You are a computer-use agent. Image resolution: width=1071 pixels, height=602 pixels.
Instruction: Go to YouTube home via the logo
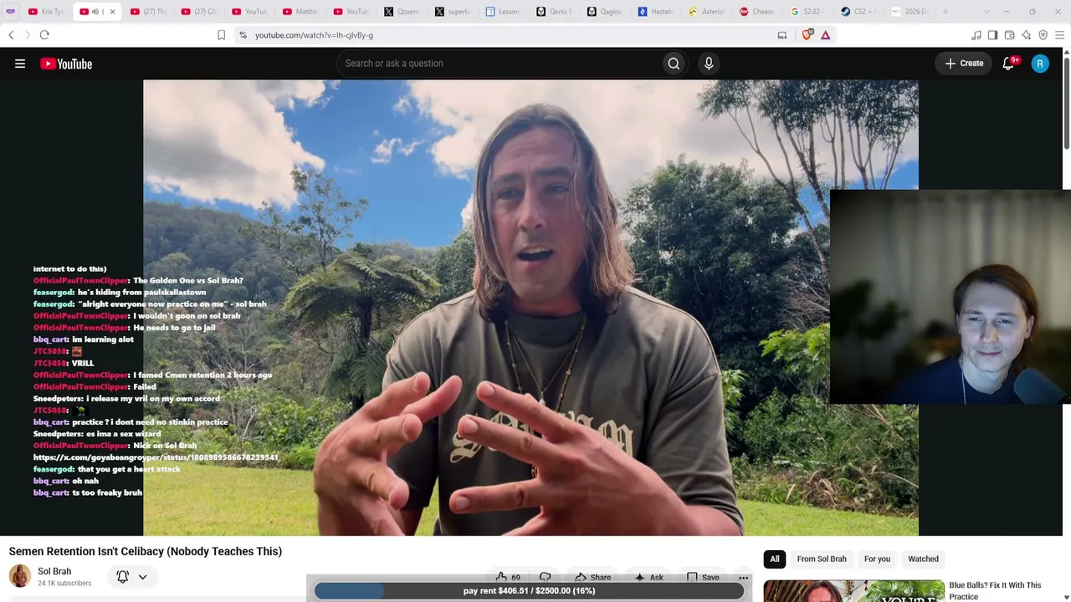click(66, 64)
